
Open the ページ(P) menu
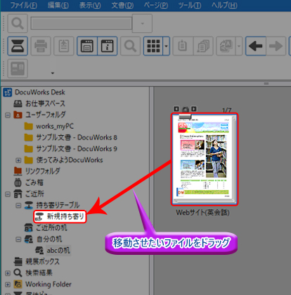click(x=156, y=5)
